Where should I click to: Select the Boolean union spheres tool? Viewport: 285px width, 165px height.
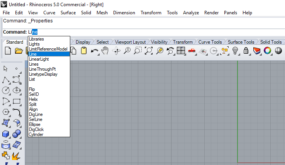(17, 134)
